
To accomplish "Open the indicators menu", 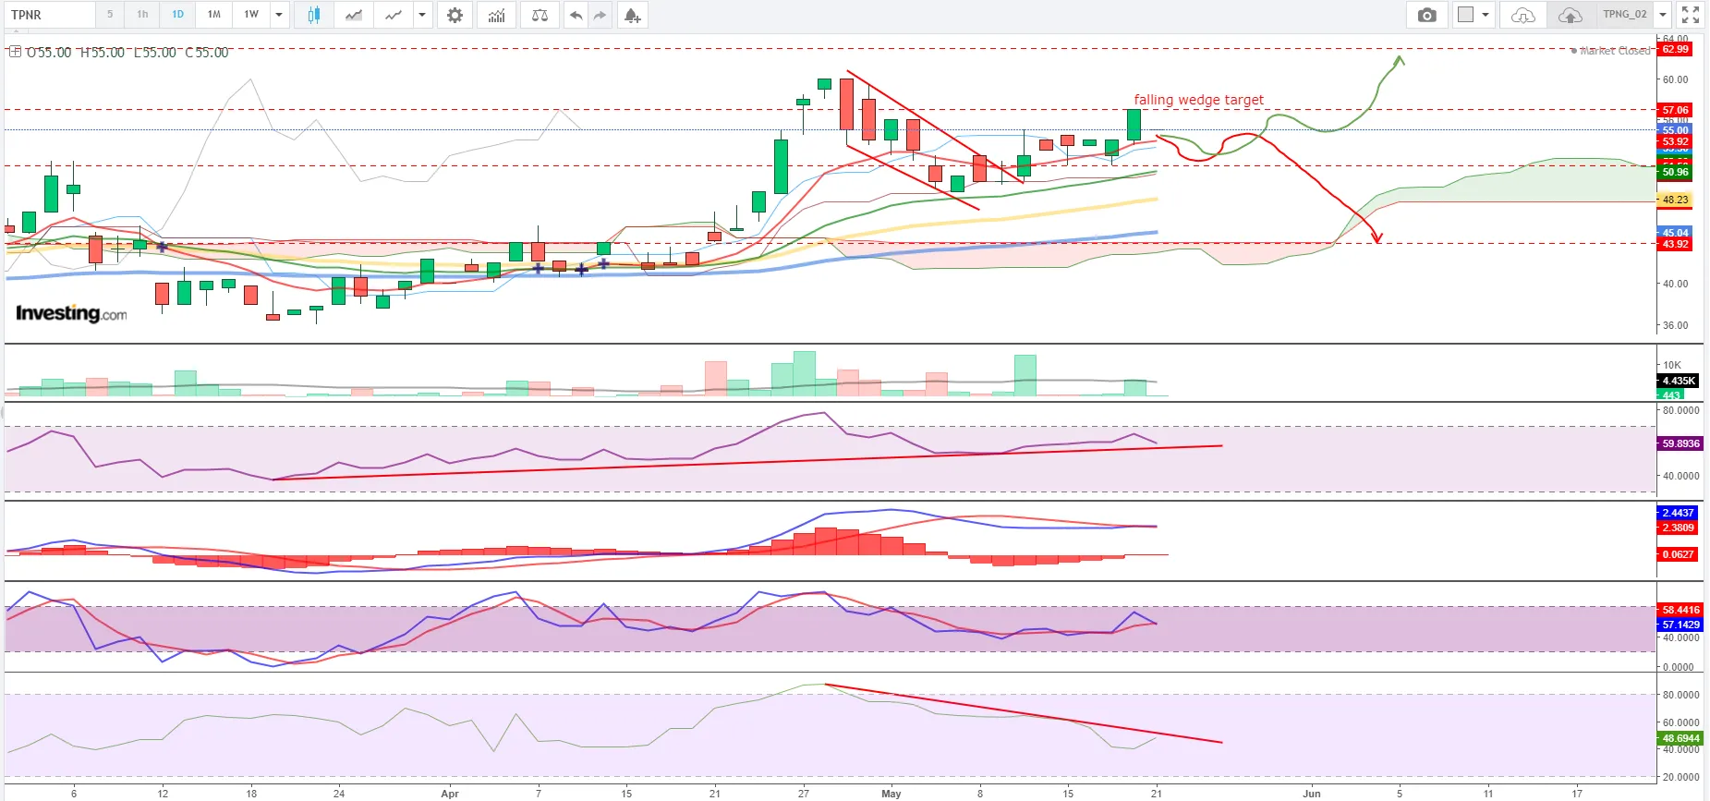I will tap(497, 15).
